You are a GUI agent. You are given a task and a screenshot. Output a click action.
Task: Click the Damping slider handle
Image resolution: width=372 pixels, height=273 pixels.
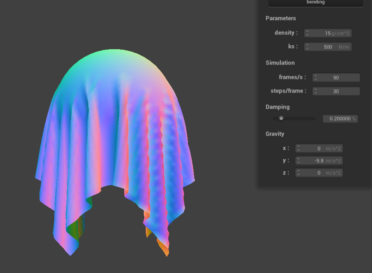(281, 118)
